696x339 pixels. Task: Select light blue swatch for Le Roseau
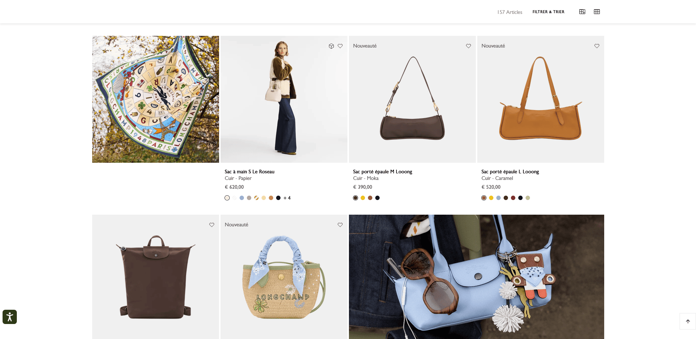pyautogui.click(x=242, y=198)
